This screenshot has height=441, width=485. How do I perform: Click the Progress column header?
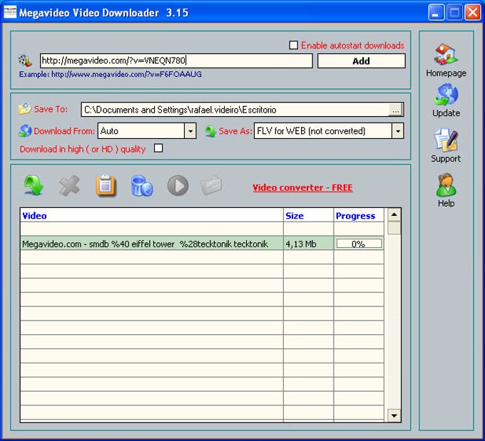click(x=359, y=215)
